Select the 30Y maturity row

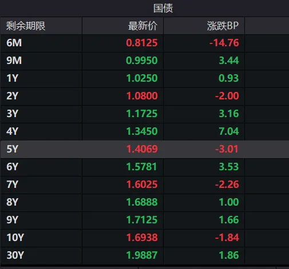144,255
